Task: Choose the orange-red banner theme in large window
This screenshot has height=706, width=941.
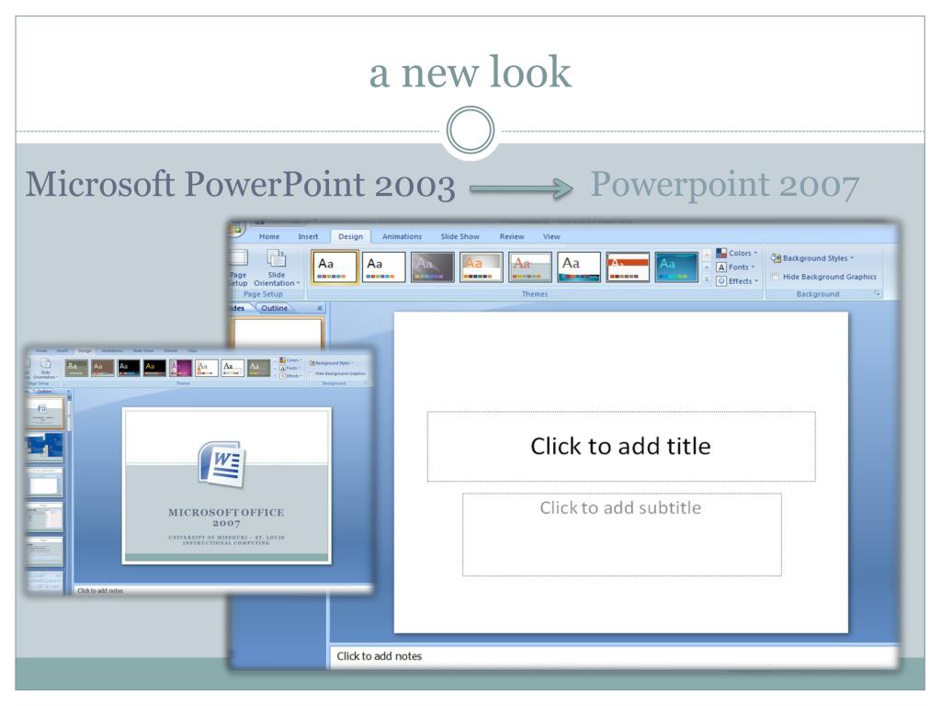Action: coord(628,267)
